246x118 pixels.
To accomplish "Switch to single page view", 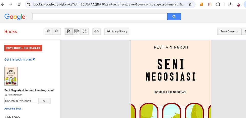I will 69,31.
